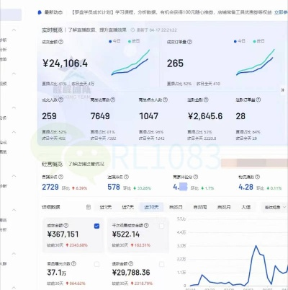
Task: Expand the metrics panel with the double-arrow icon
Action: tap(283, 90)
